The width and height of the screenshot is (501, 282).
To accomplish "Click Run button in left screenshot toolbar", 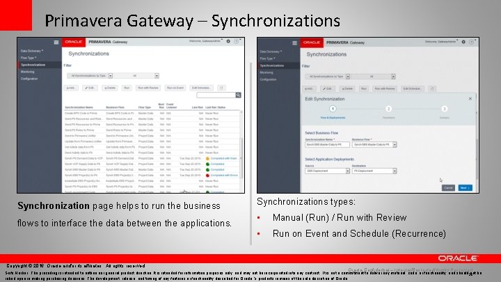I will [127, 88].
